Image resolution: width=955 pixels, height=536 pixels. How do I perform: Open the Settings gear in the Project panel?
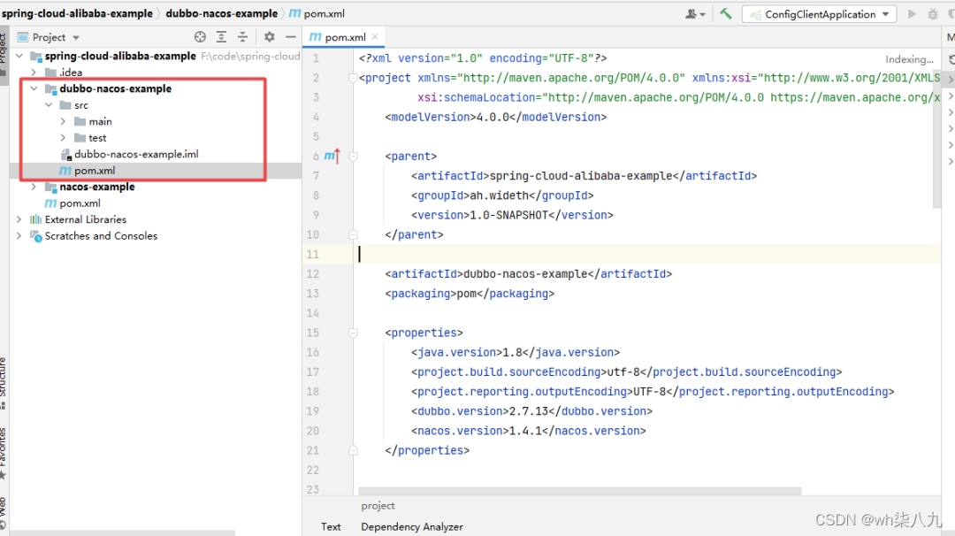(270, 37)
